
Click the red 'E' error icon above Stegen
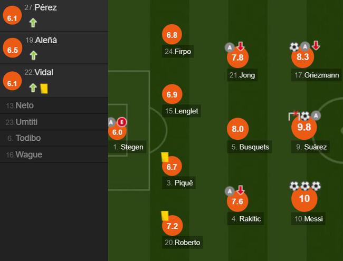(121, 122)
